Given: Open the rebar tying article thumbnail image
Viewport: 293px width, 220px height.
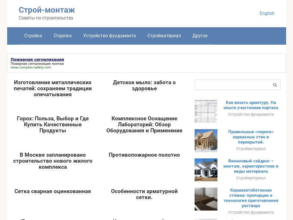Looking at the screenshot, I should [x=206, y=111].
